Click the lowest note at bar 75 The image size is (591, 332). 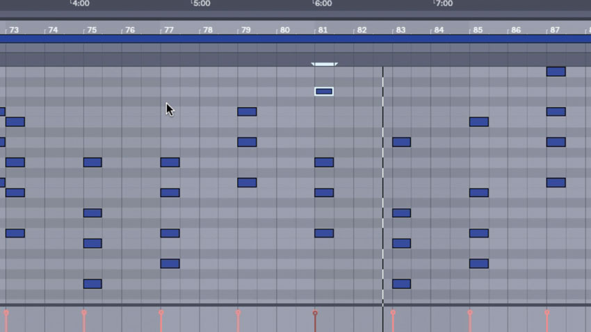(92, 284)
